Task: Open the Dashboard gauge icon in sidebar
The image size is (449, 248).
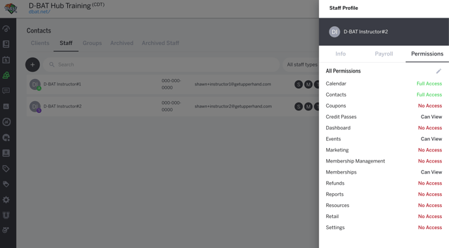Action: tap(6, 29)
